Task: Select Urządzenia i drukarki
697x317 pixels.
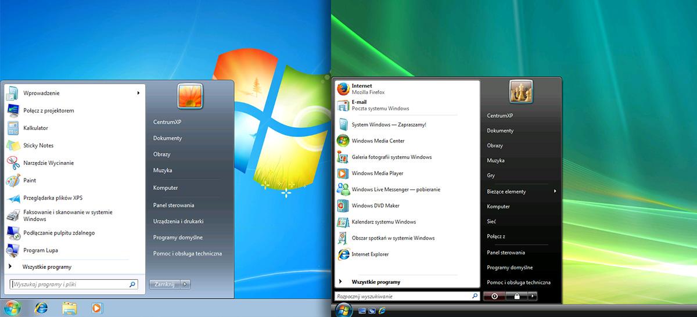Action: click(178, 221)
